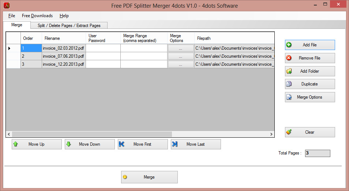Click the Clear button label
The width and height of the screenshot is (349, 191).
coord(309,132)
